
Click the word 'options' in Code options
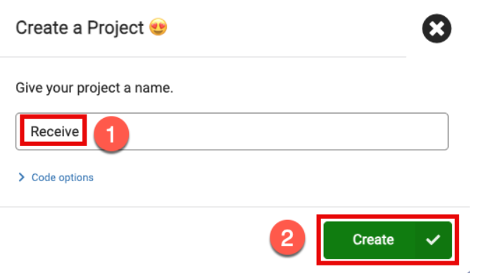(x=76, y=178)
